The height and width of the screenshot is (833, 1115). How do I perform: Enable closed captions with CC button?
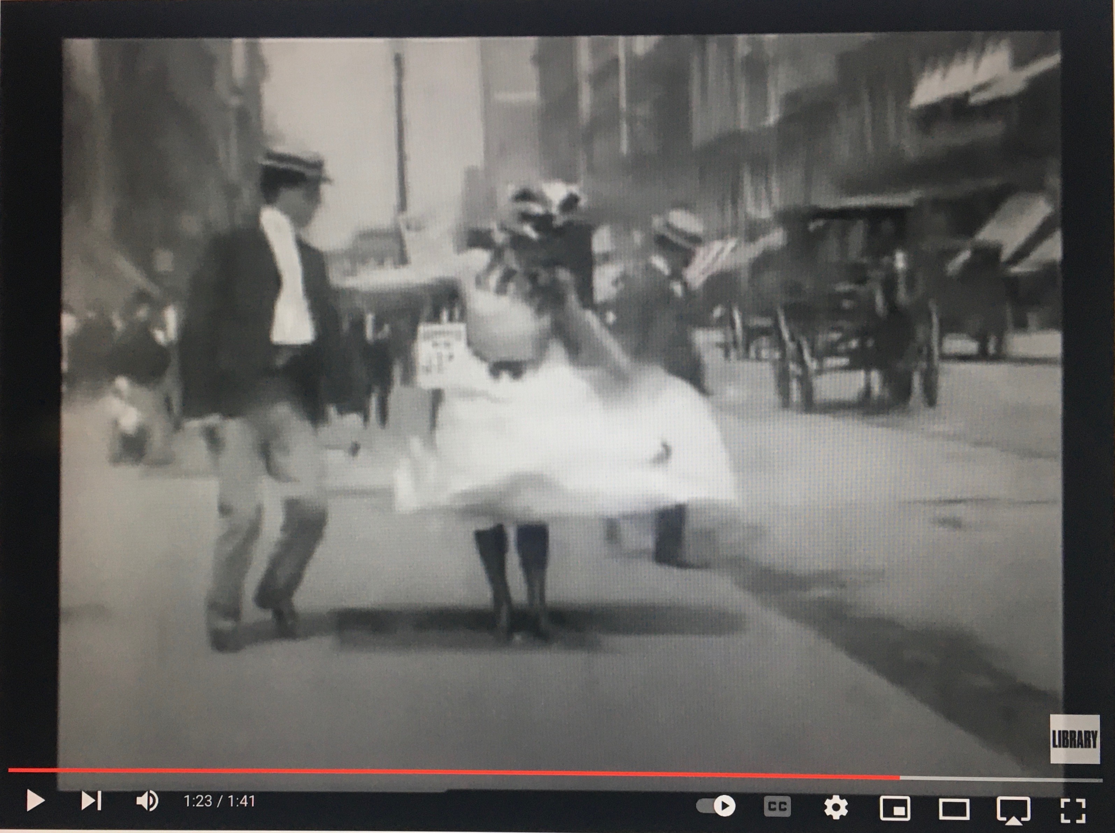[777, 806]
